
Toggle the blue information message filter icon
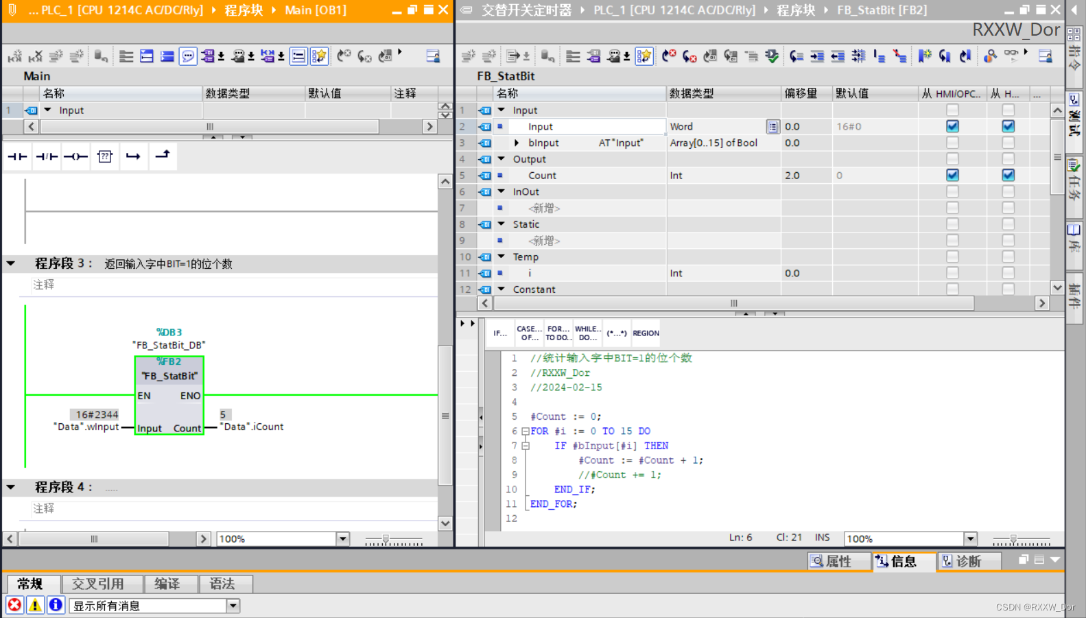click(x=56, y=605)
